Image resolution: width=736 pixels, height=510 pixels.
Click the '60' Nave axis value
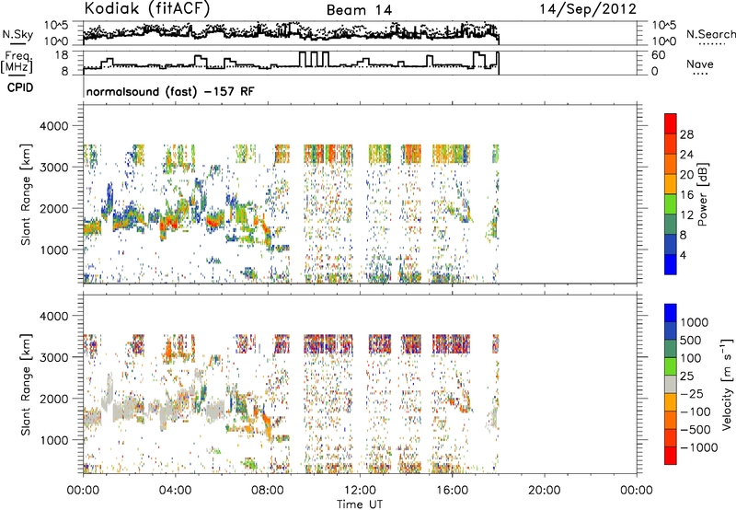pyautogui.click(x=658, y=55)
